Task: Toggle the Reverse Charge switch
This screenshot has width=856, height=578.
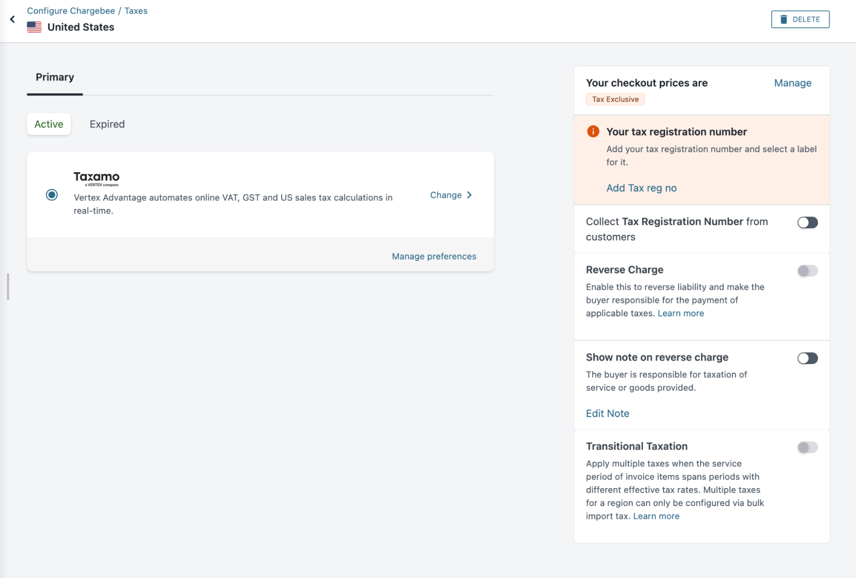Action: click(807, 271)
